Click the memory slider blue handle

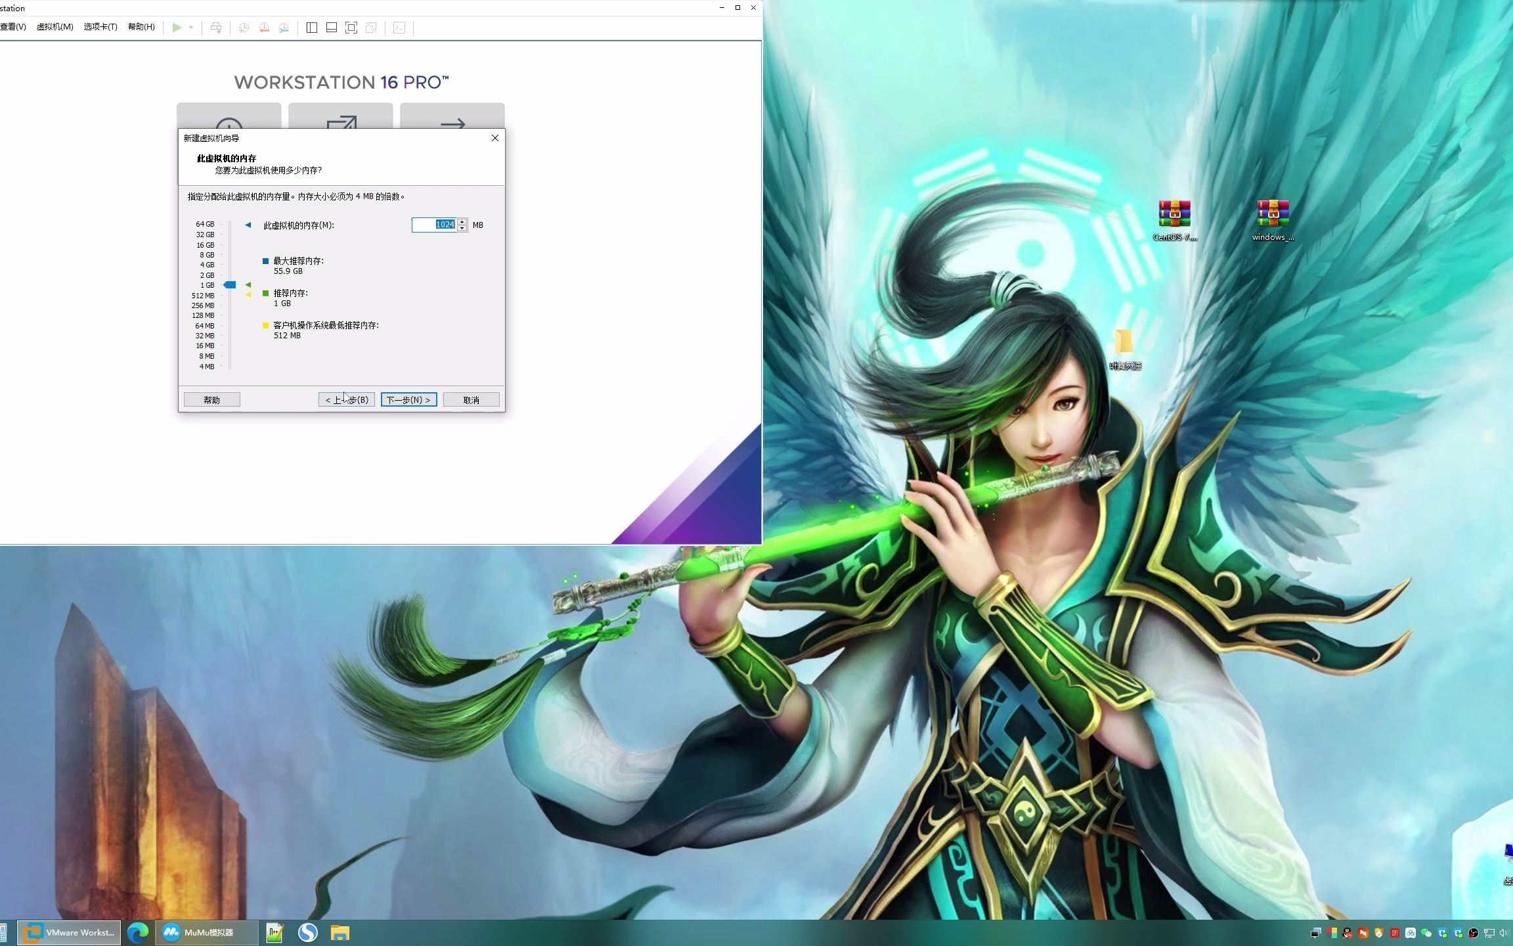[x=230, y=284]
